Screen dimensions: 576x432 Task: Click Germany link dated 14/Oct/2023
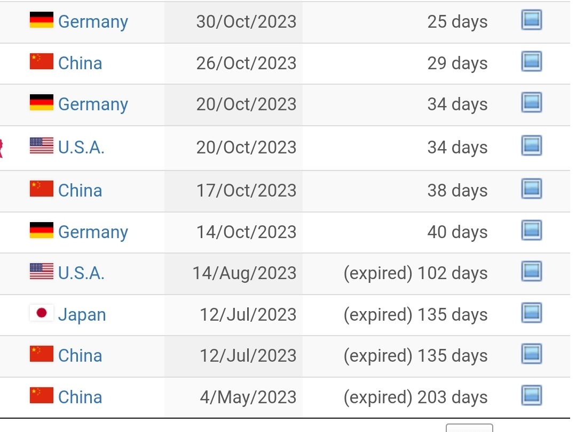click(x=93, y=232)
